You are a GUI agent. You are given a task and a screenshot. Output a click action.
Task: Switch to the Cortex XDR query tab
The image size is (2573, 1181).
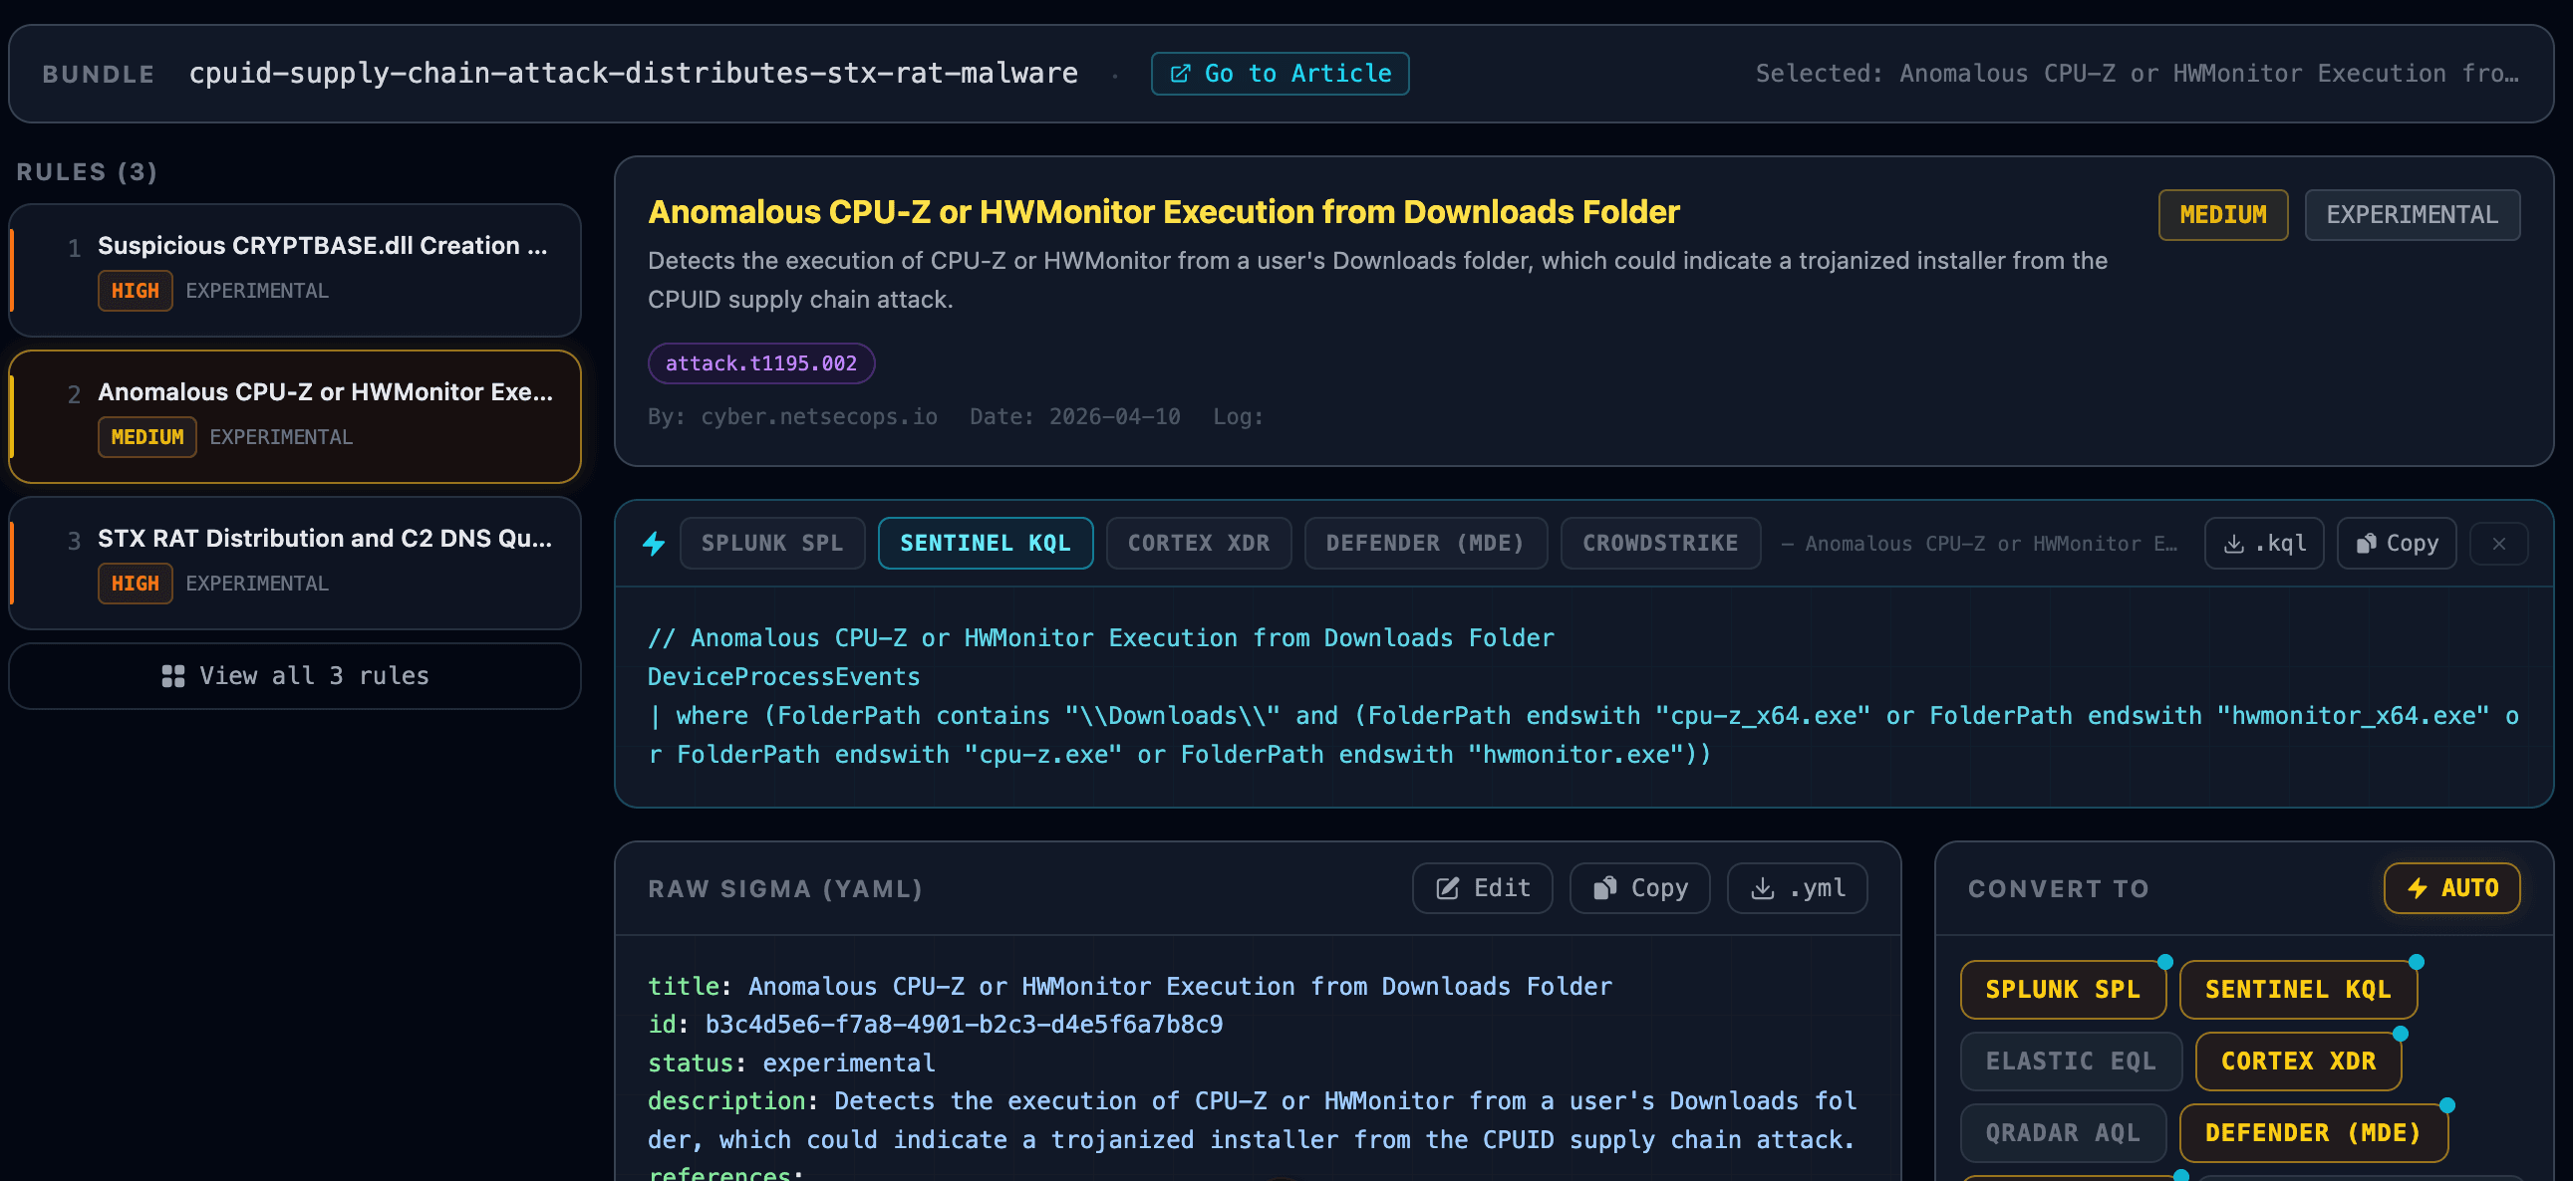click(1199, 543)
